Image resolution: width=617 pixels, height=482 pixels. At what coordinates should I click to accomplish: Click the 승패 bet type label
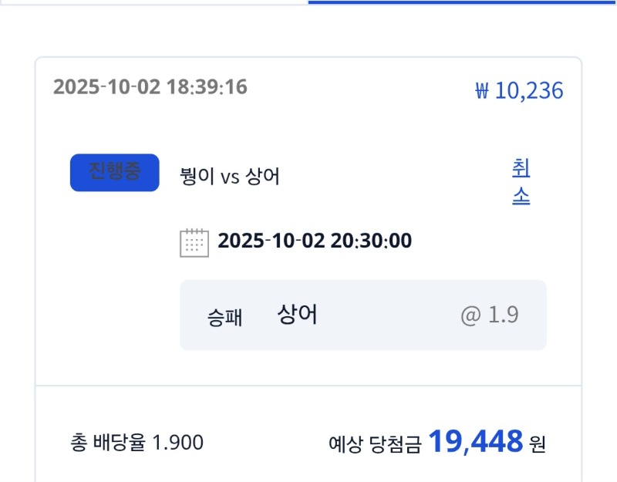click(224, 316)
